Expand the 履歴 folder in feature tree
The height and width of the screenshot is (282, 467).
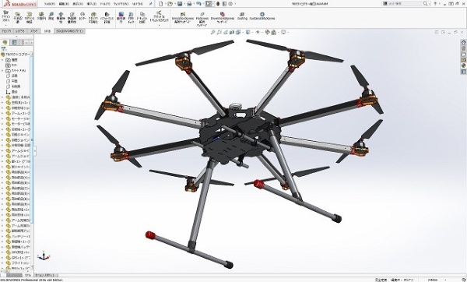[x=2, y=60]
